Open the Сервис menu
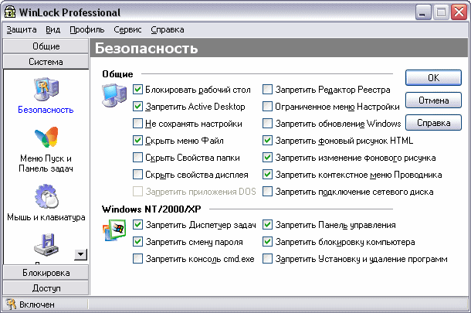Image resolution: width=471 pixels, height=313 pixels. [127, 30]
